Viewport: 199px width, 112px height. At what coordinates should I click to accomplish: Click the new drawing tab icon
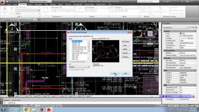point(39,20)
